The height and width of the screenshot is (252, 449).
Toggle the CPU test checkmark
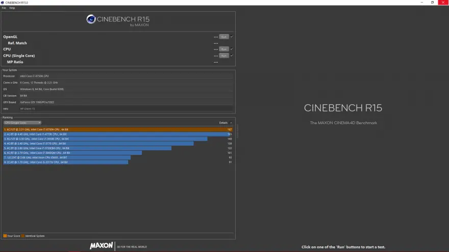[x=232, y=49]
